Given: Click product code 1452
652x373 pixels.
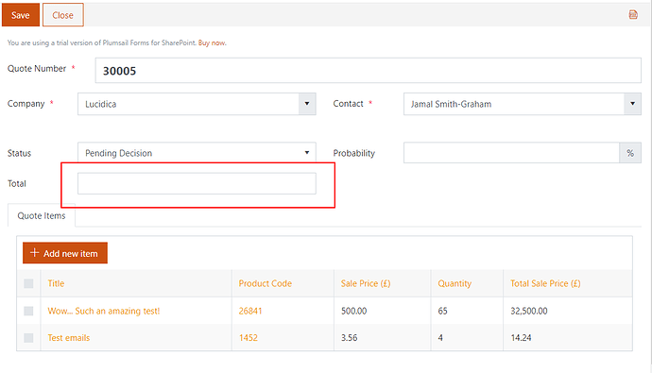Looking at the screenshot, I should tap(249, 338).
